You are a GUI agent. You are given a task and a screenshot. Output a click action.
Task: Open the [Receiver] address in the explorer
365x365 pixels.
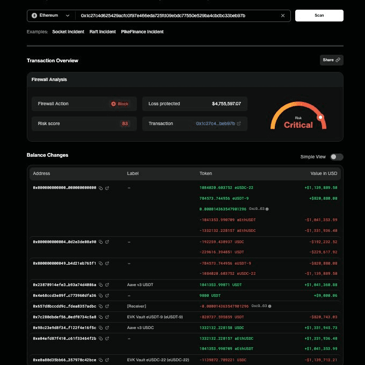(107, 306)
